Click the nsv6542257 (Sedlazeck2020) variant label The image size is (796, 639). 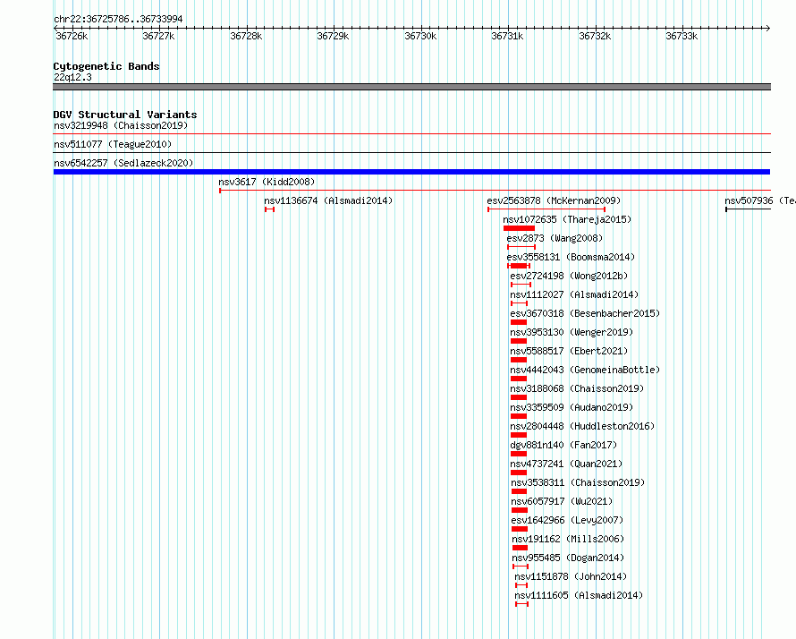pos(123,163)
